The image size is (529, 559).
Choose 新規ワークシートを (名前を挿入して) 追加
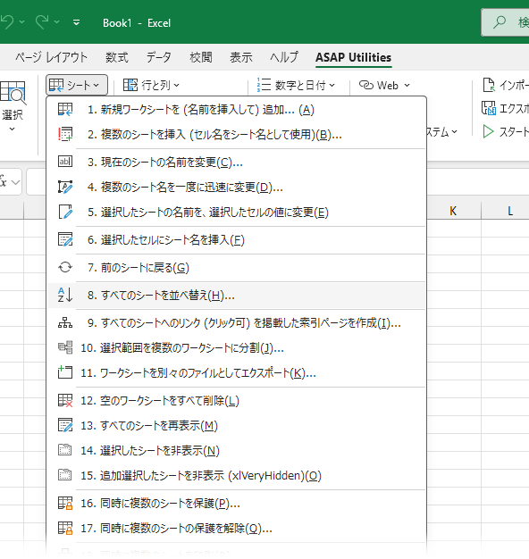pyautogui.click(x=237, y=110)
